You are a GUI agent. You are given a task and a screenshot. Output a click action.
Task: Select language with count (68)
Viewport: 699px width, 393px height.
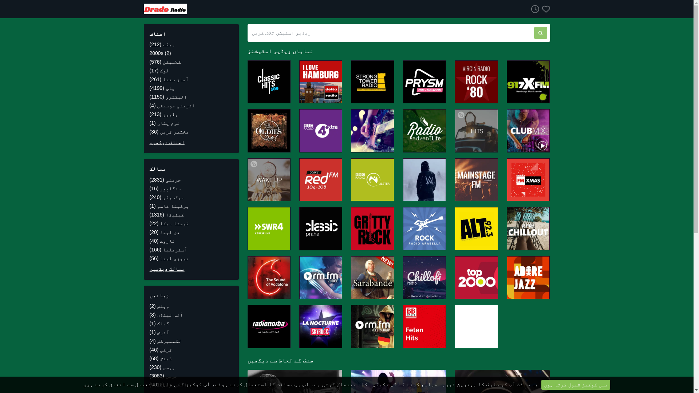(x=161, y=358)
